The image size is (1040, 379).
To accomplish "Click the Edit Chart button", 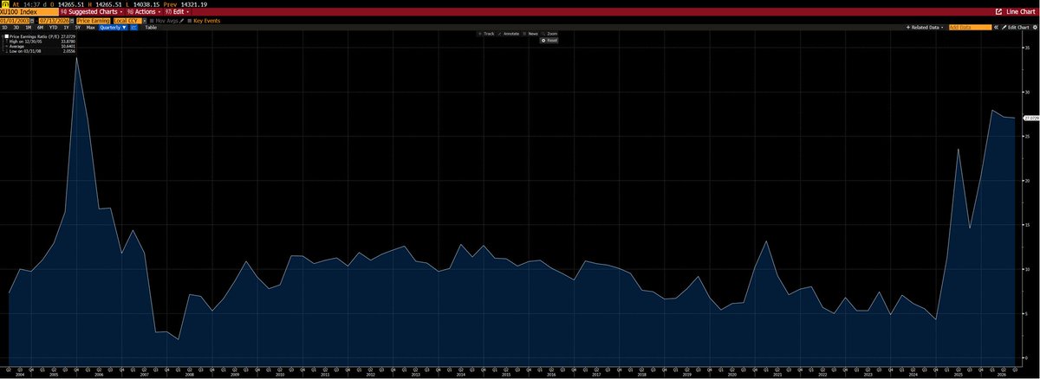I will coord(1016,28).
